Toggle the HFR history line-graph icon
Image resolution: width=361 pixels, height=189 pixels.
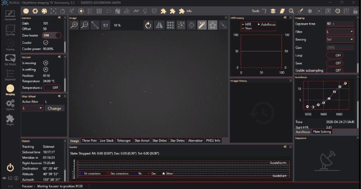tap(136, 11)
